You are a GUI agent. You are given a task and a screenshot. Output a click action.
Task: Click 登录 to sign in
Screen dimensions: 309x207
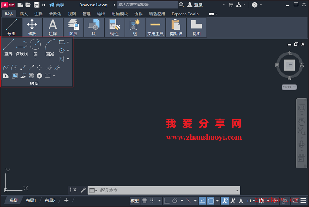point(194,5)
